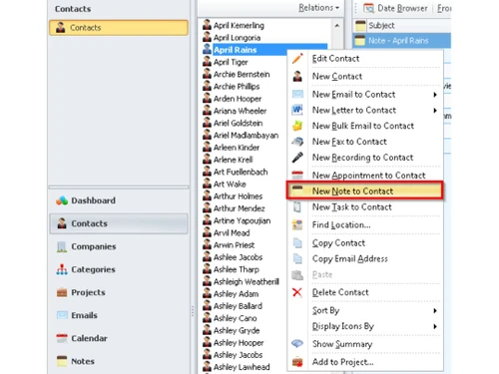
Task: Expand the Sort By submenu arrow
Action: pyautogui.click(x=435, y=311)
